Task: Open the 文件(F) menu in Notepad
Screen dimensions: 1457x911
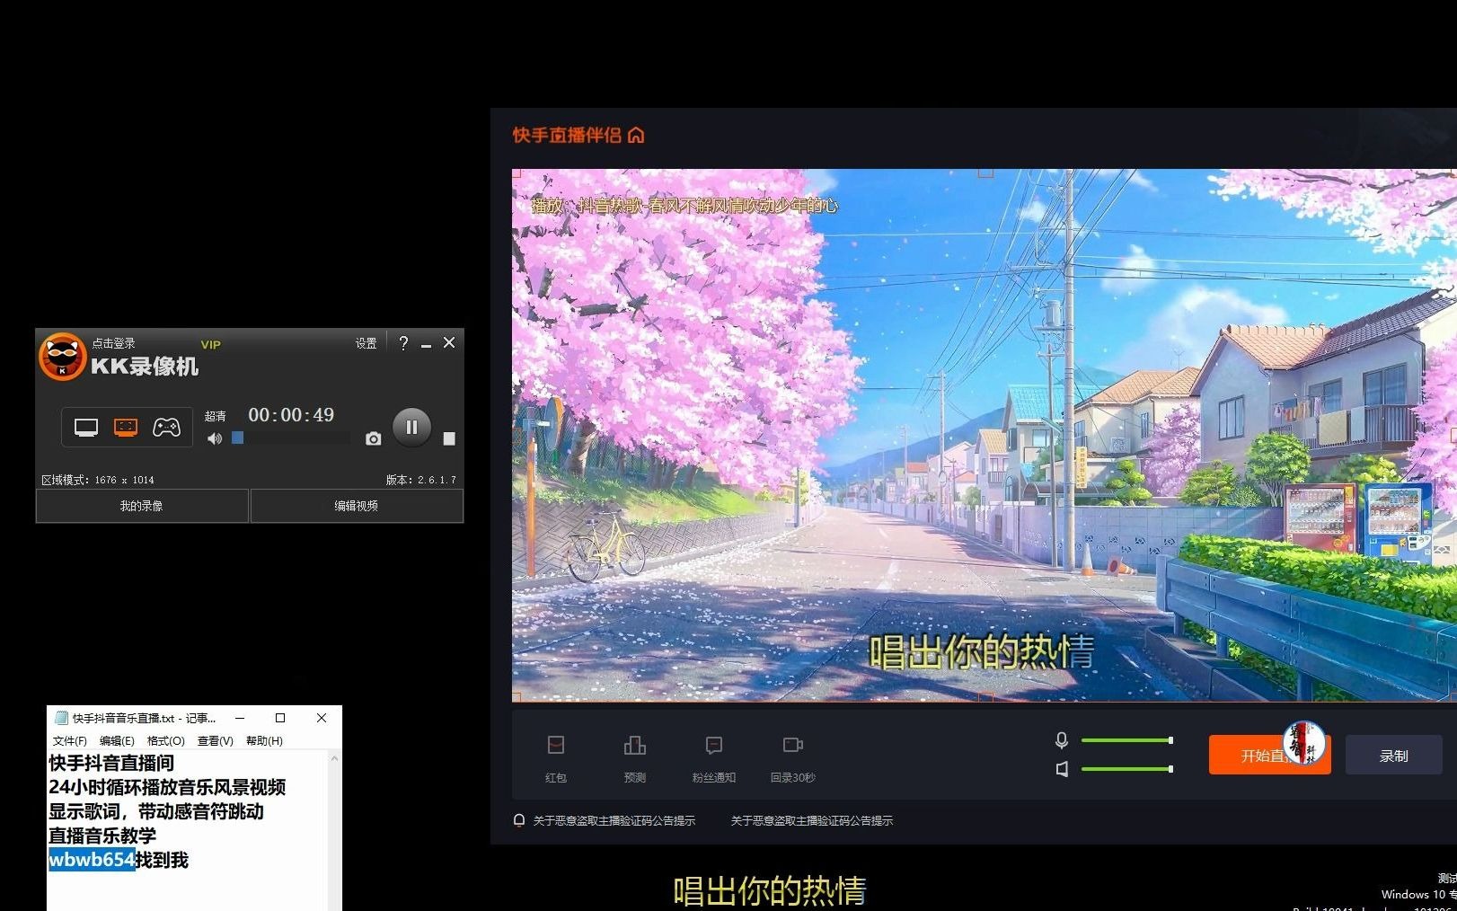Action: [69, 741]
